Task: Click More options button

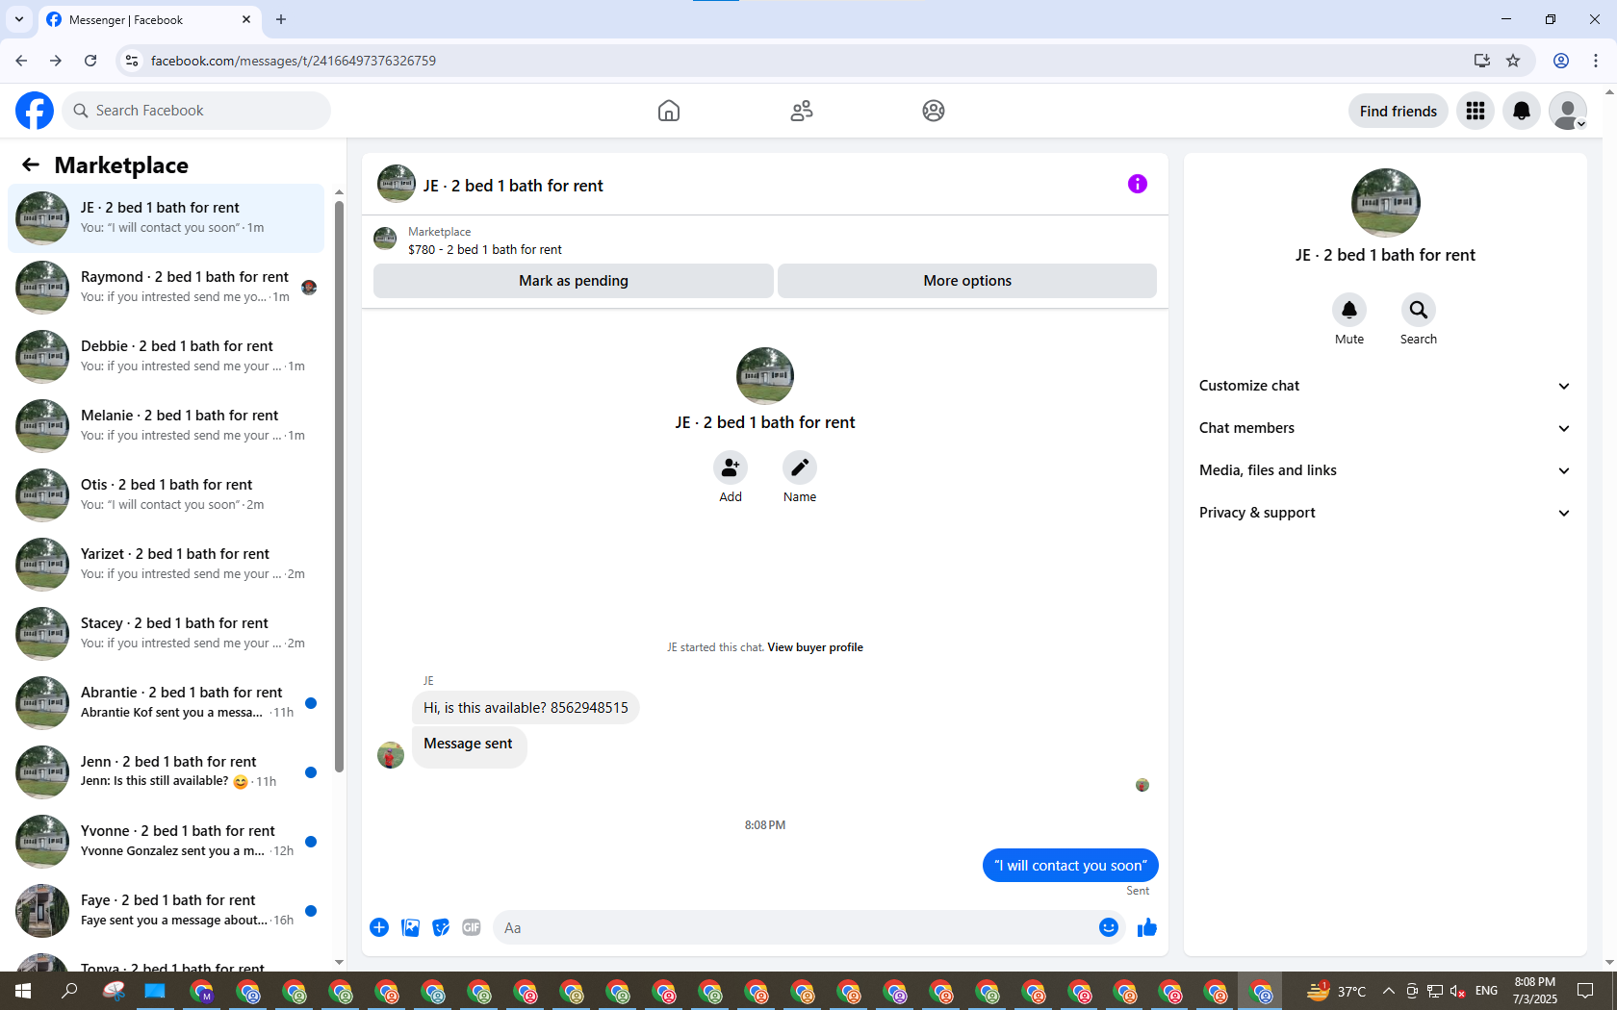Action: click(967, 281)
